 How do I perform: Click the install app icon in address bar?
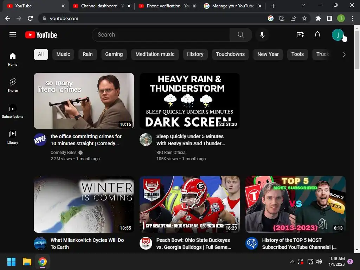(282, 18)
